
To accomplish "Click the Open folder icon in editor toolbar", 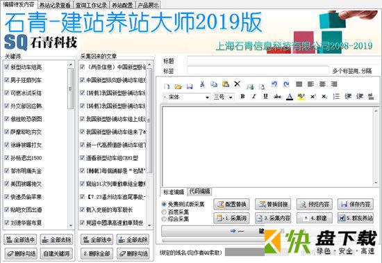I will point(178,86).
